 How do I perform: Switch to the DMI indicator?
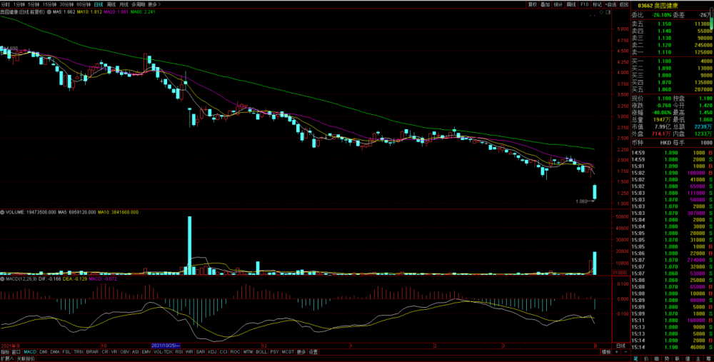tap(44, 352)
